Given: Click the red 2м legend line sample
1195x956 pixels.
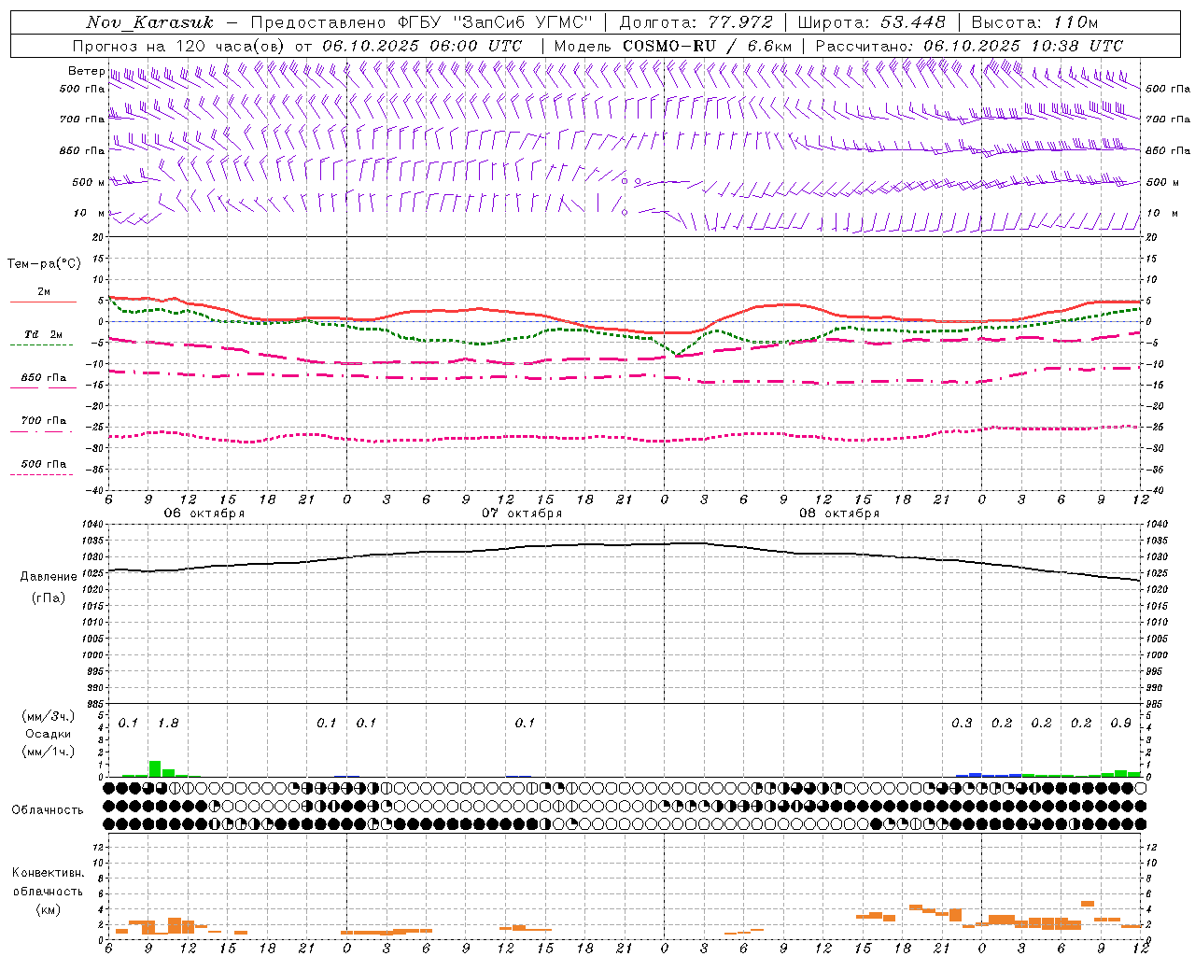Looking at the screenshot, I should (x=43, y=302).
